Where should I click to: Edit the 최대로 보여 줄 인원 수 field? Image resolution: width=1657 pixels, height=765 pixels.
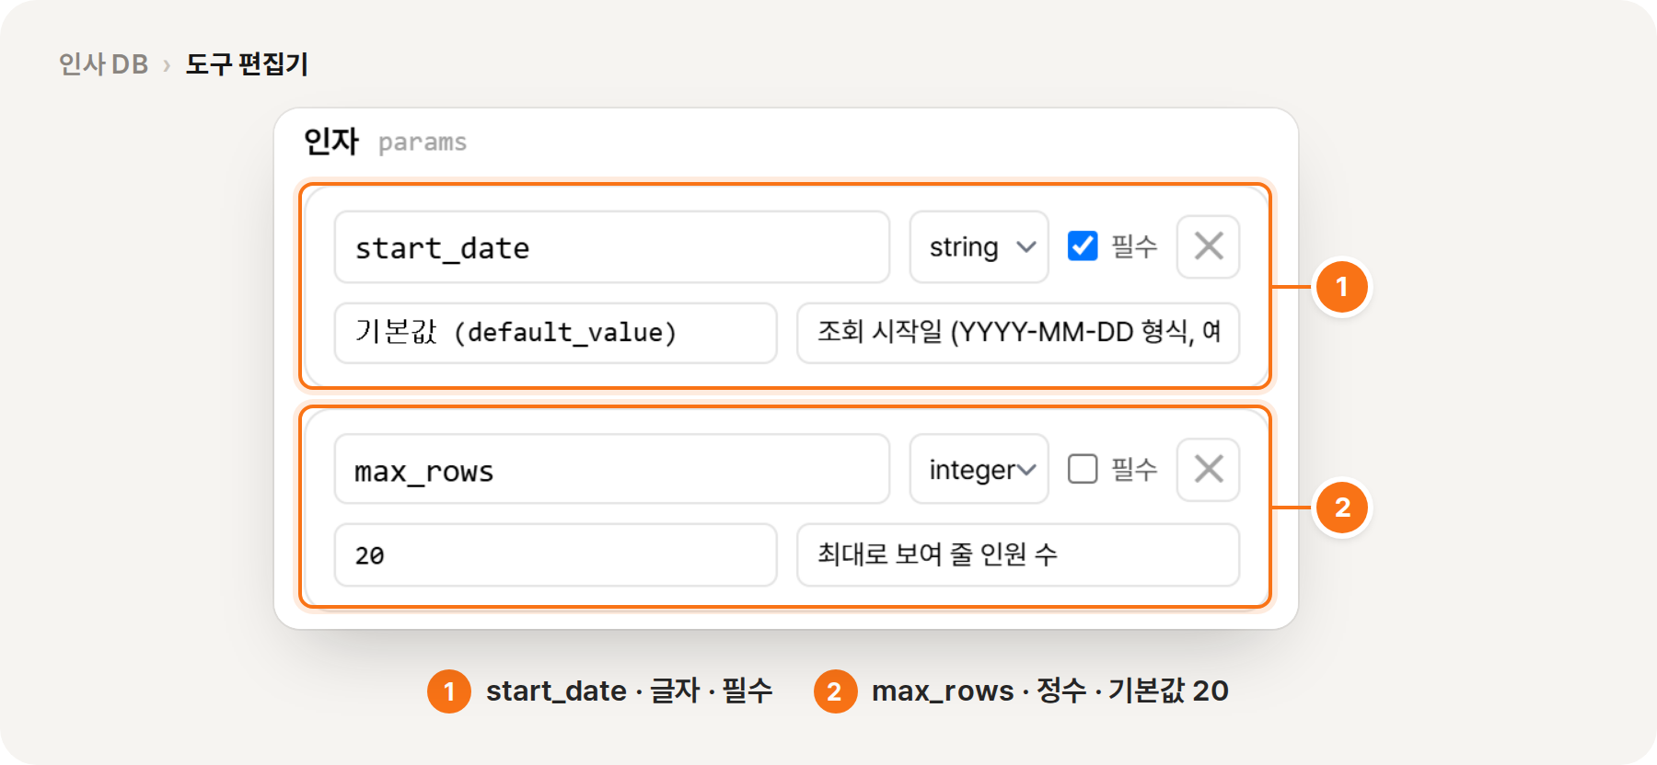[x=1018, y=554]
